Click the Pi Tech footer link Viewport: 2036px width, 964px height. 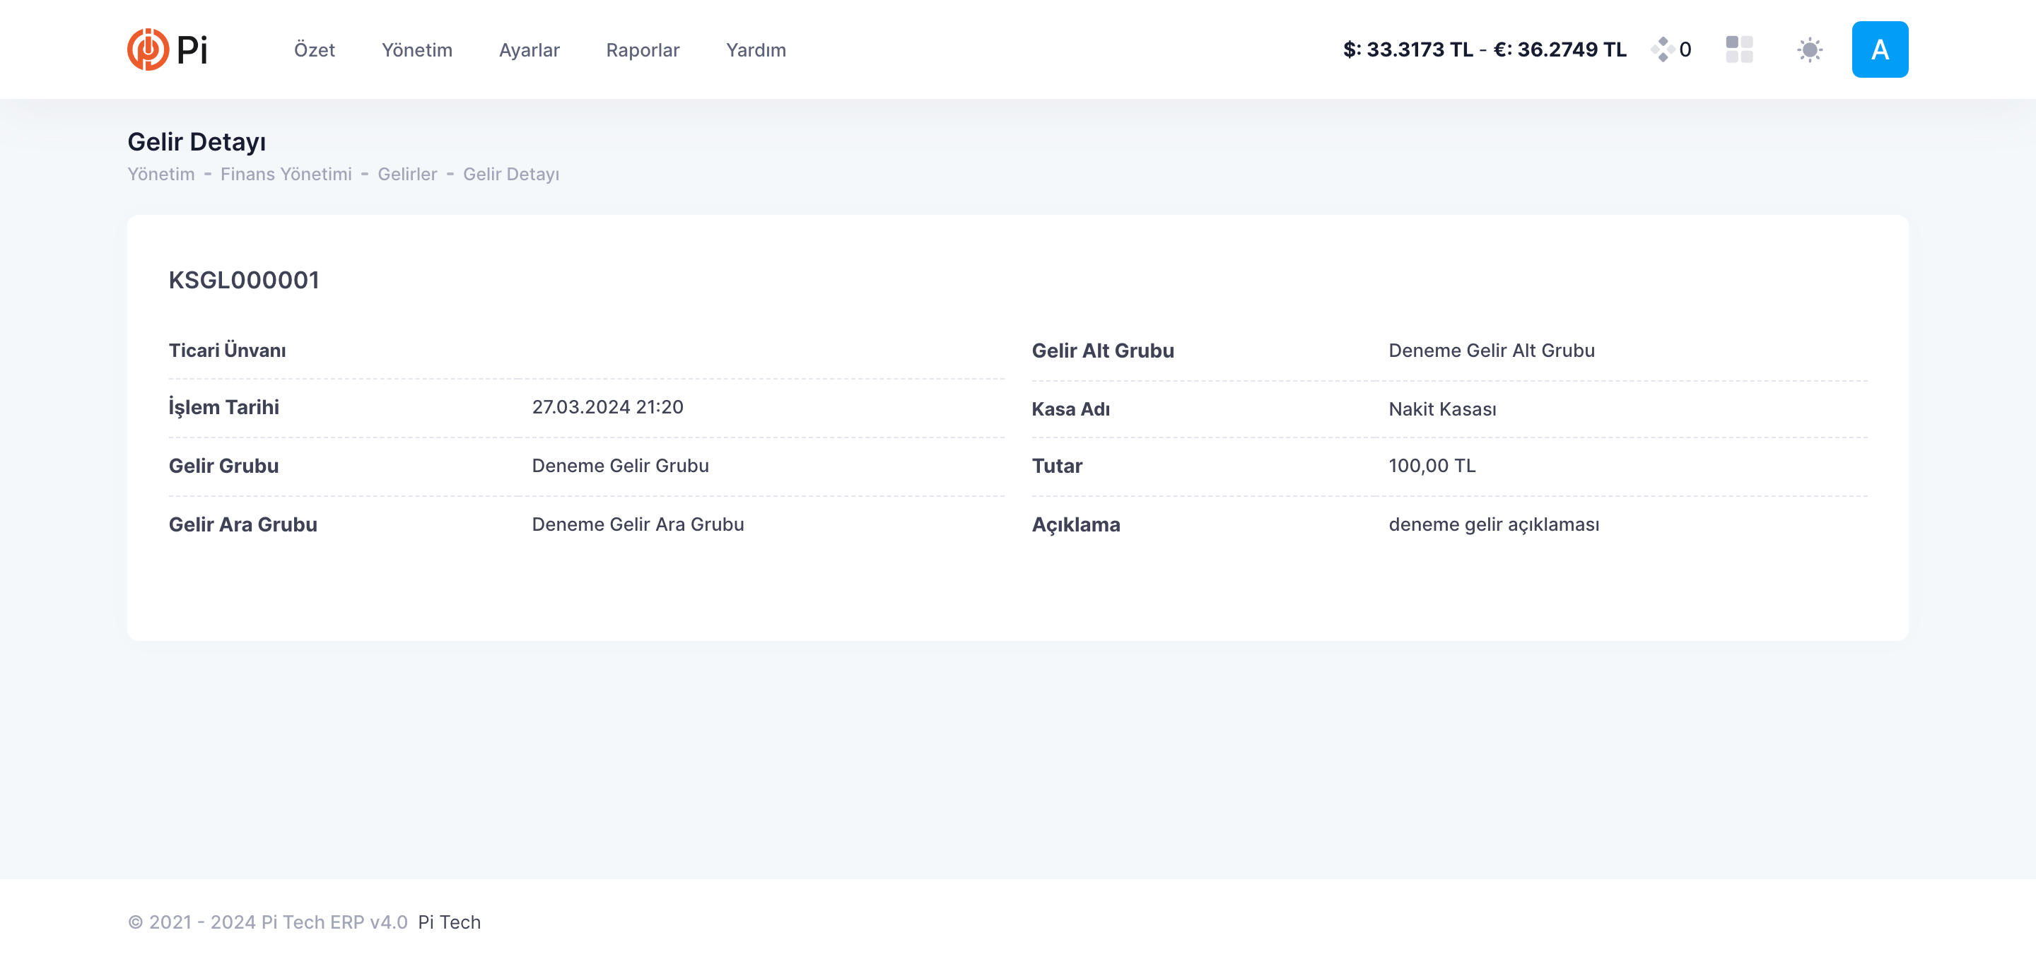448,922
